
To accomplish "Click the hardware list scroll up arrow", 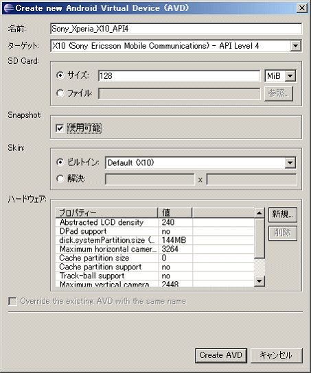I will [x=260, y=213].
